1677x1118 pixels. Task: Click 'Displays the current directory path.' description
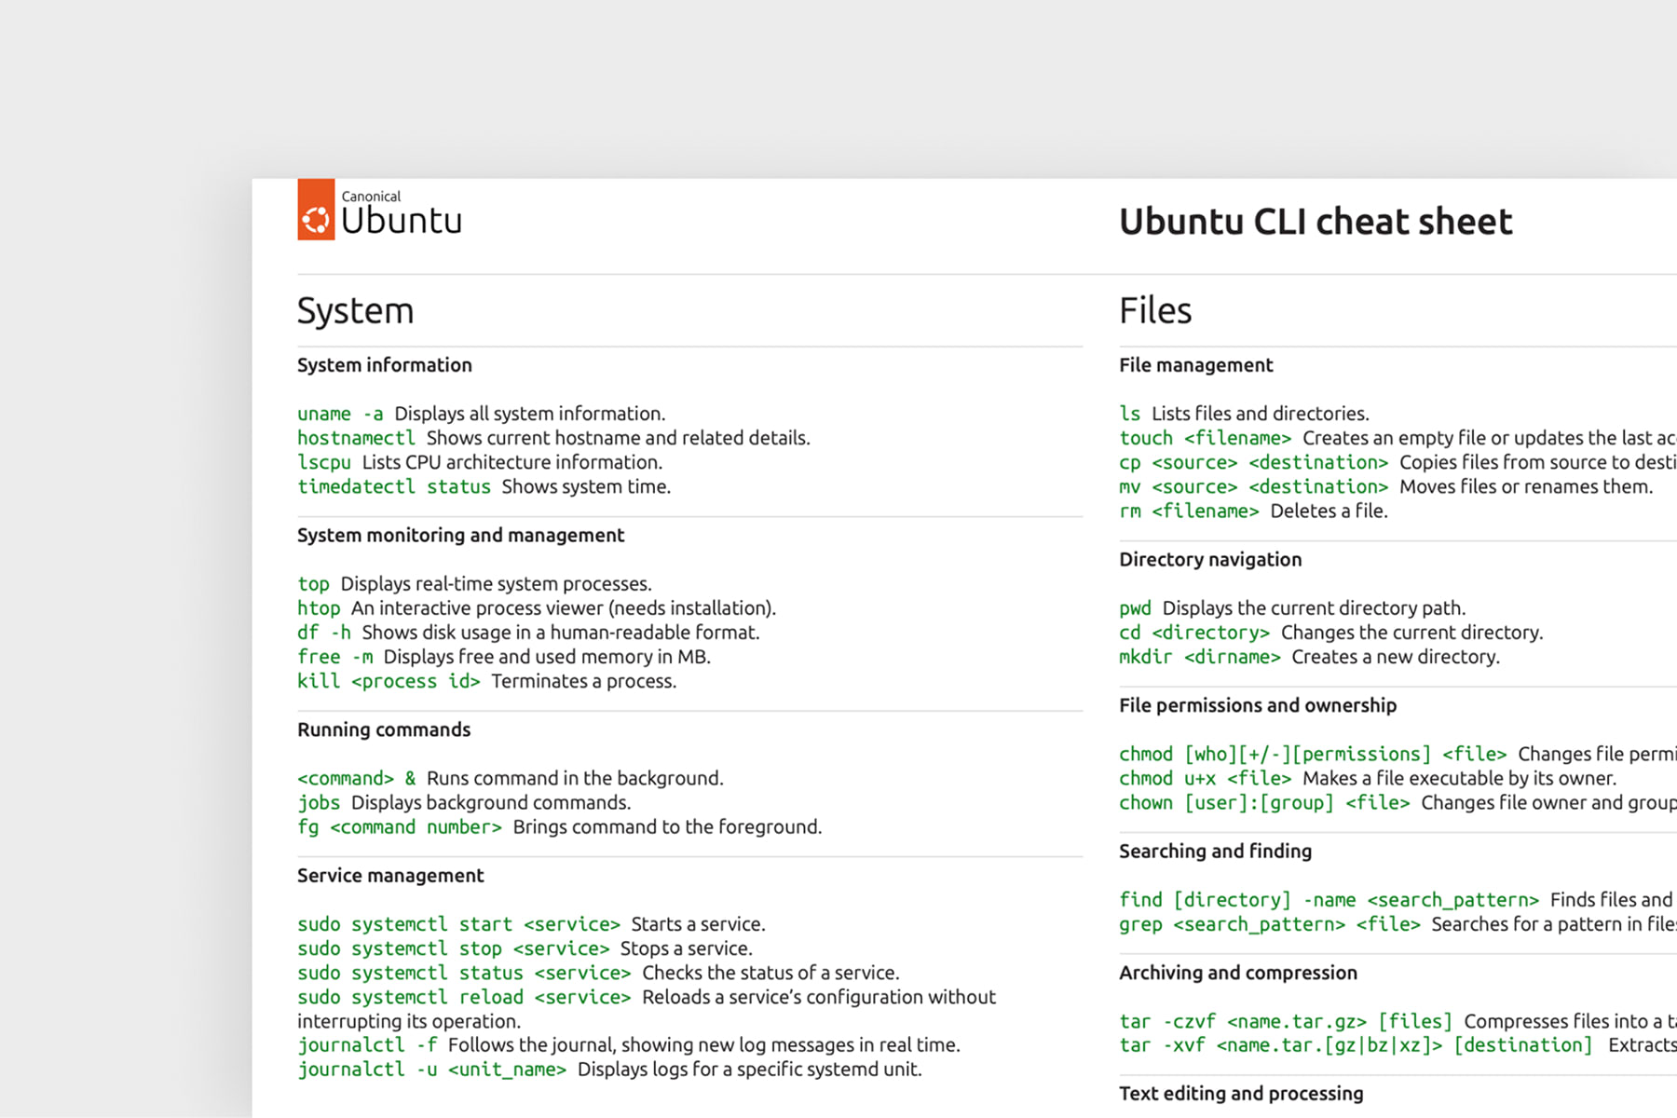(1314, 608)
